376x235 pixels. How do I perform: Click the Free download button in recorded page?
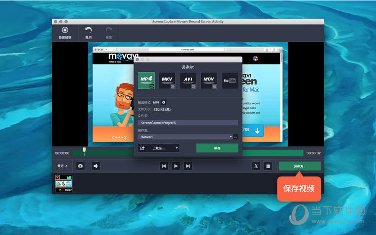pyautogui.click(x=253, y=131)
